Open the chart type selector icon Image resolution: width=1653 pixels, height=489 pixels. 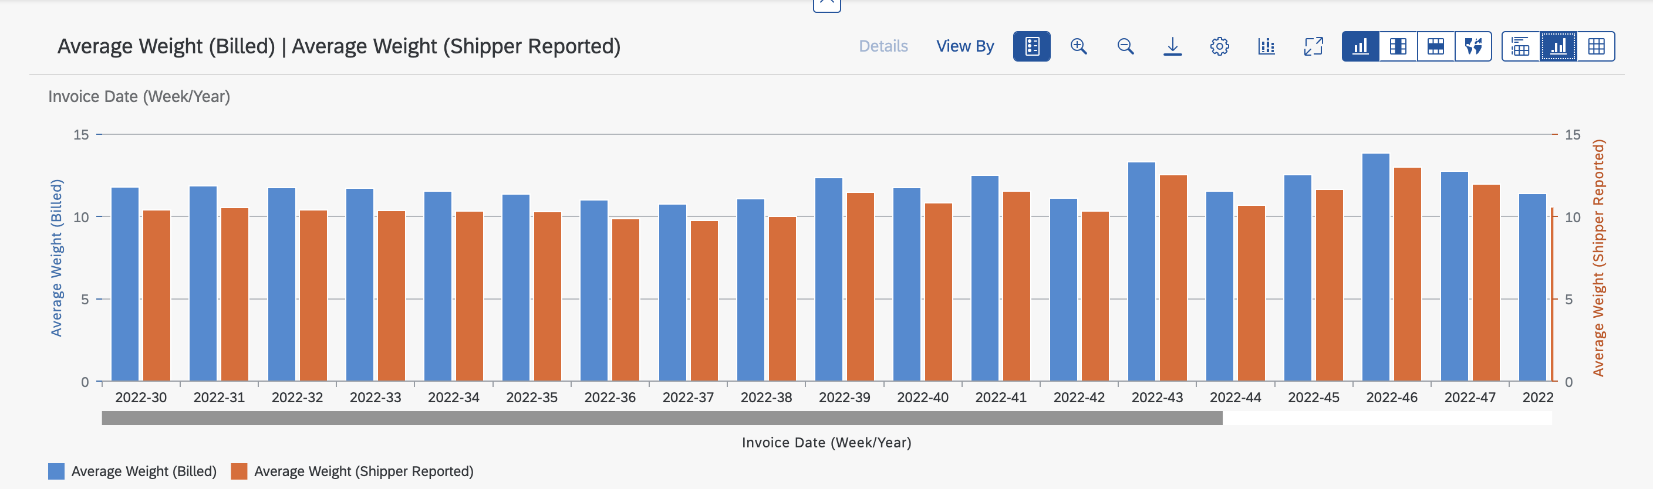point(1266,46)
